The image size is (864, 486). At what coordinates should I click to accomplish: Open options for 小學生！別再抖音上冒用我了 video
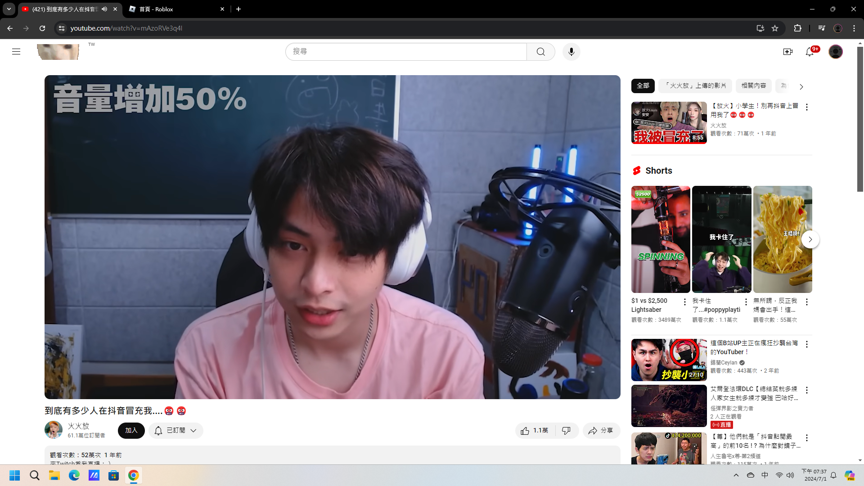coord(807,107)
